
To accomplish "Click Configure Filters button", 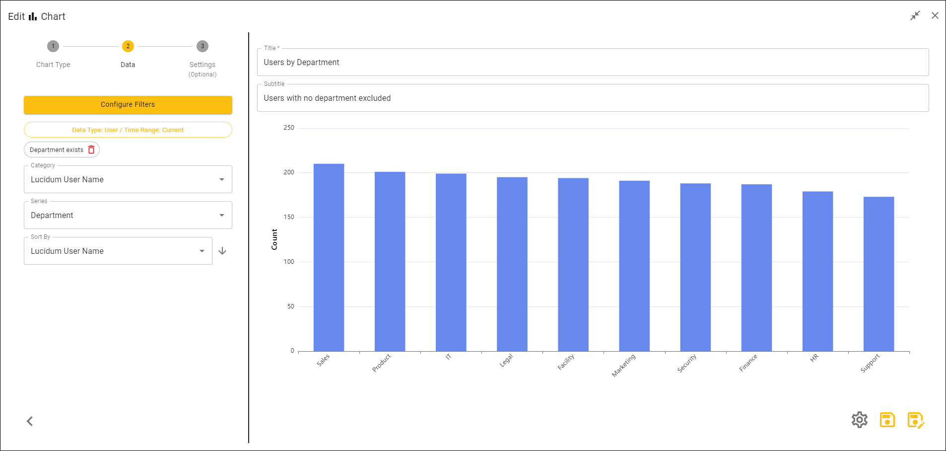I will click(128, 105).
